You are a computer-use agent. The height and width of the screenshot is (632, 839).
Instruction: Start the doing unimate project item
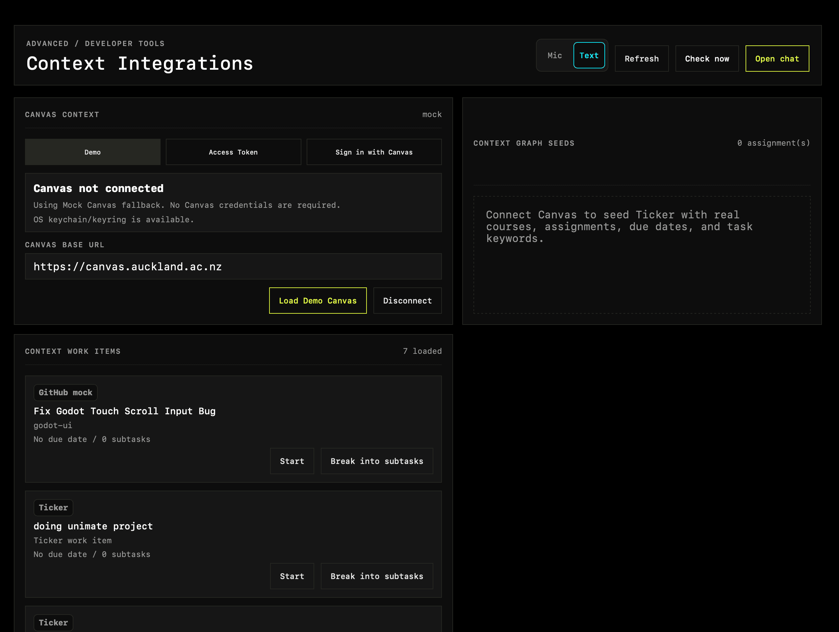[x=292, y=576]
